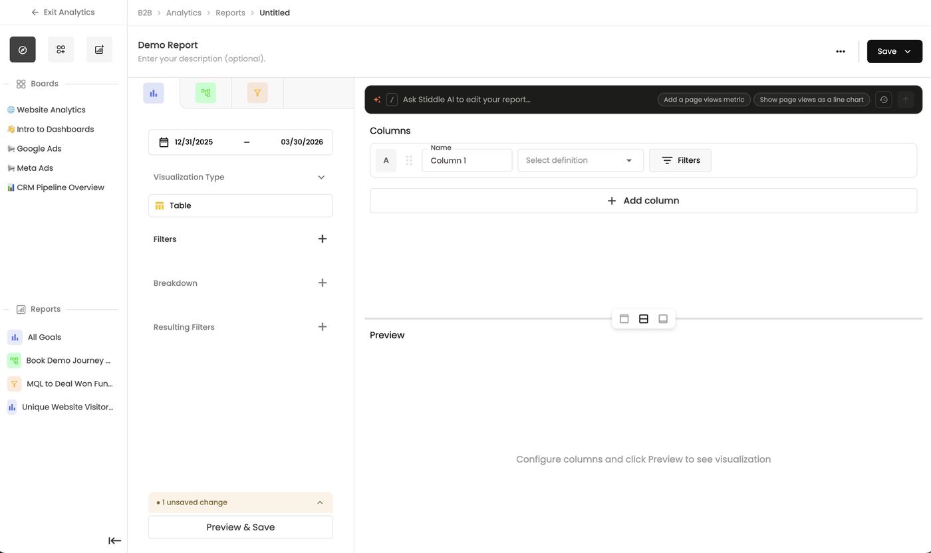931x553 pixels.
Task: Add a new filter with plus icon
Action: [x=323, y=239]
